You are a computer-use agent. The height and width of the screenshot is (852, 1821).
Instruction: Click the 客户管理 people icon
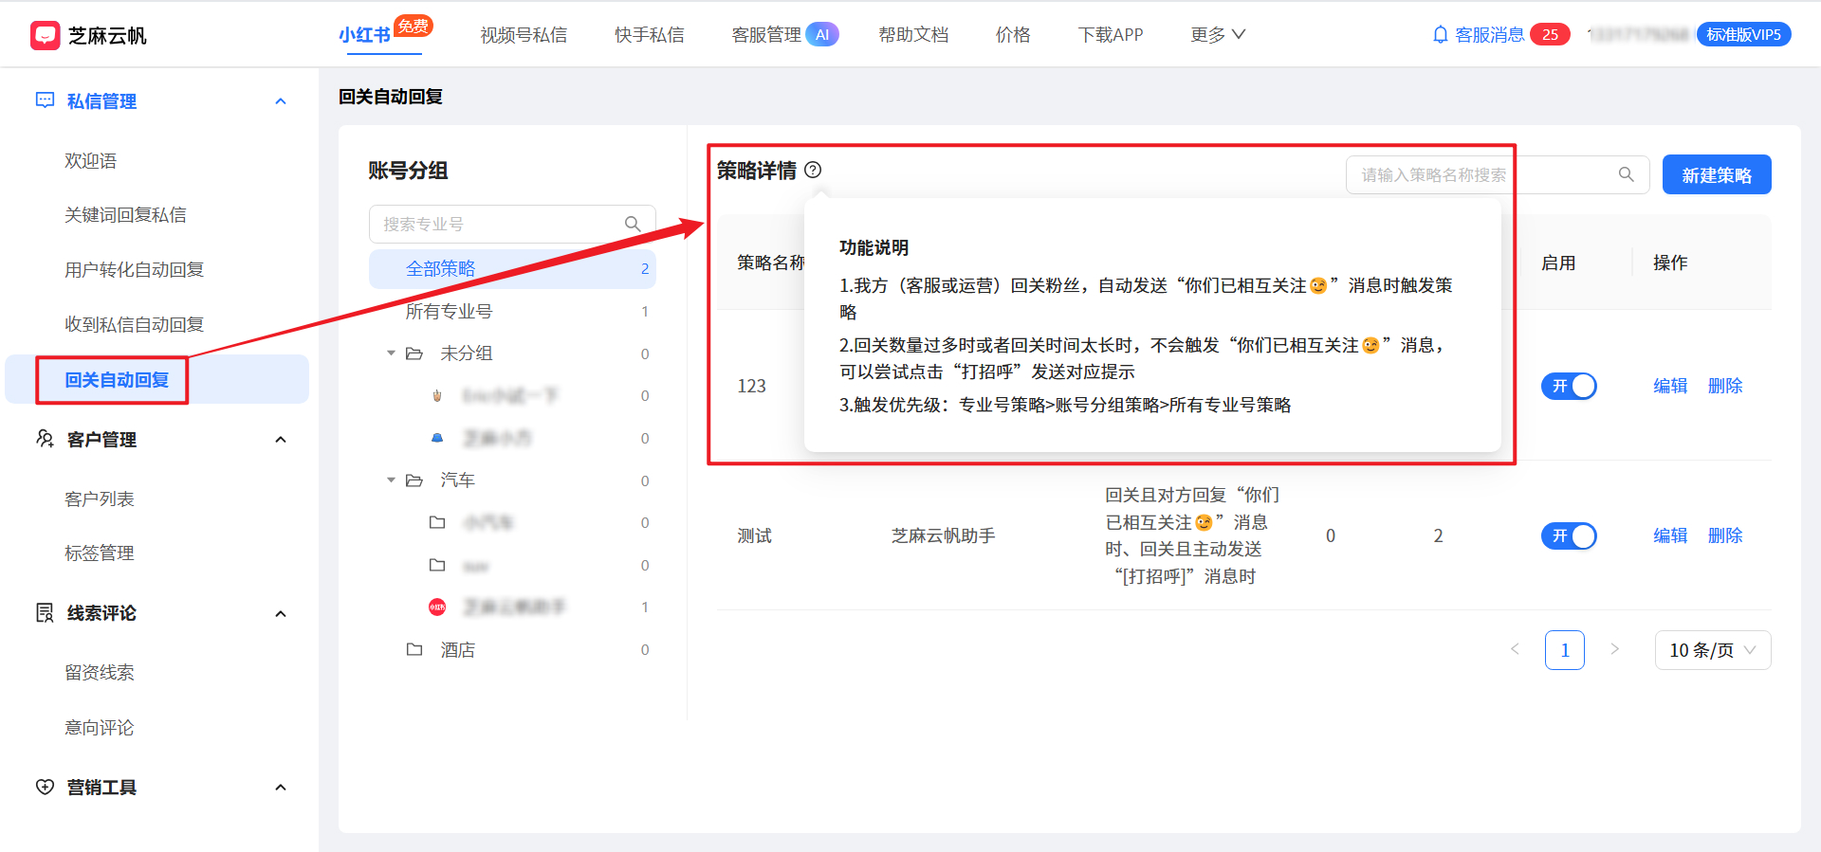click(45, 439)
